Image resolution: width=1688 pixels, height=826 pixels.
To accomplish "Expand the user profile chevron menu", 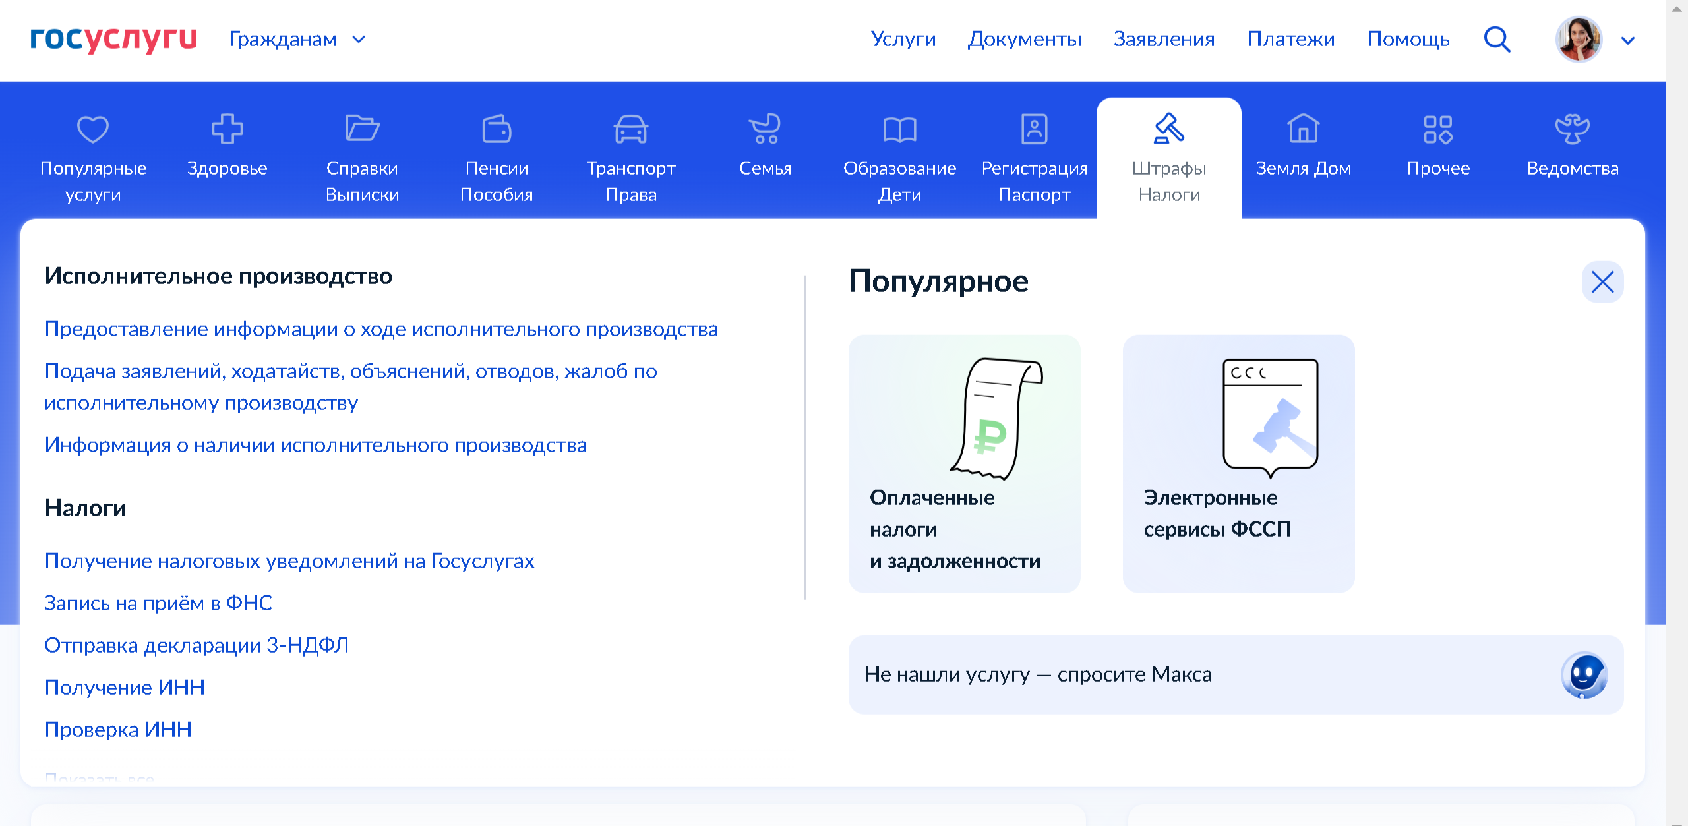I will pos(1627,41).
